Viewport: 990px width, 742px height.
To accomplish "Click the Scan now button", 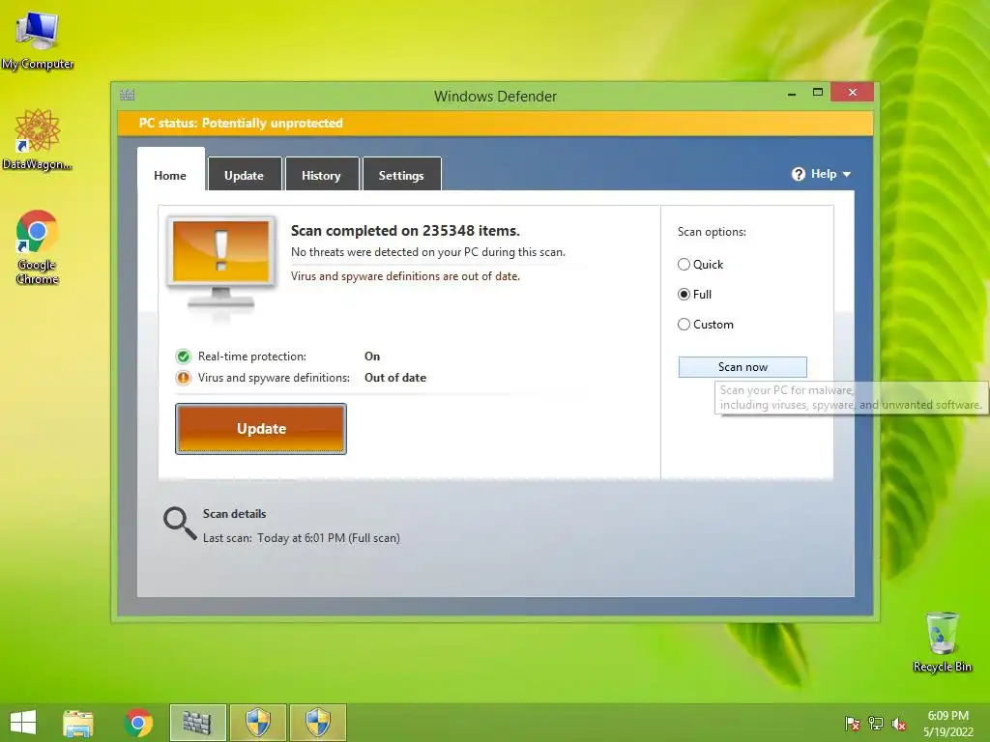I will tap(742, 367).
